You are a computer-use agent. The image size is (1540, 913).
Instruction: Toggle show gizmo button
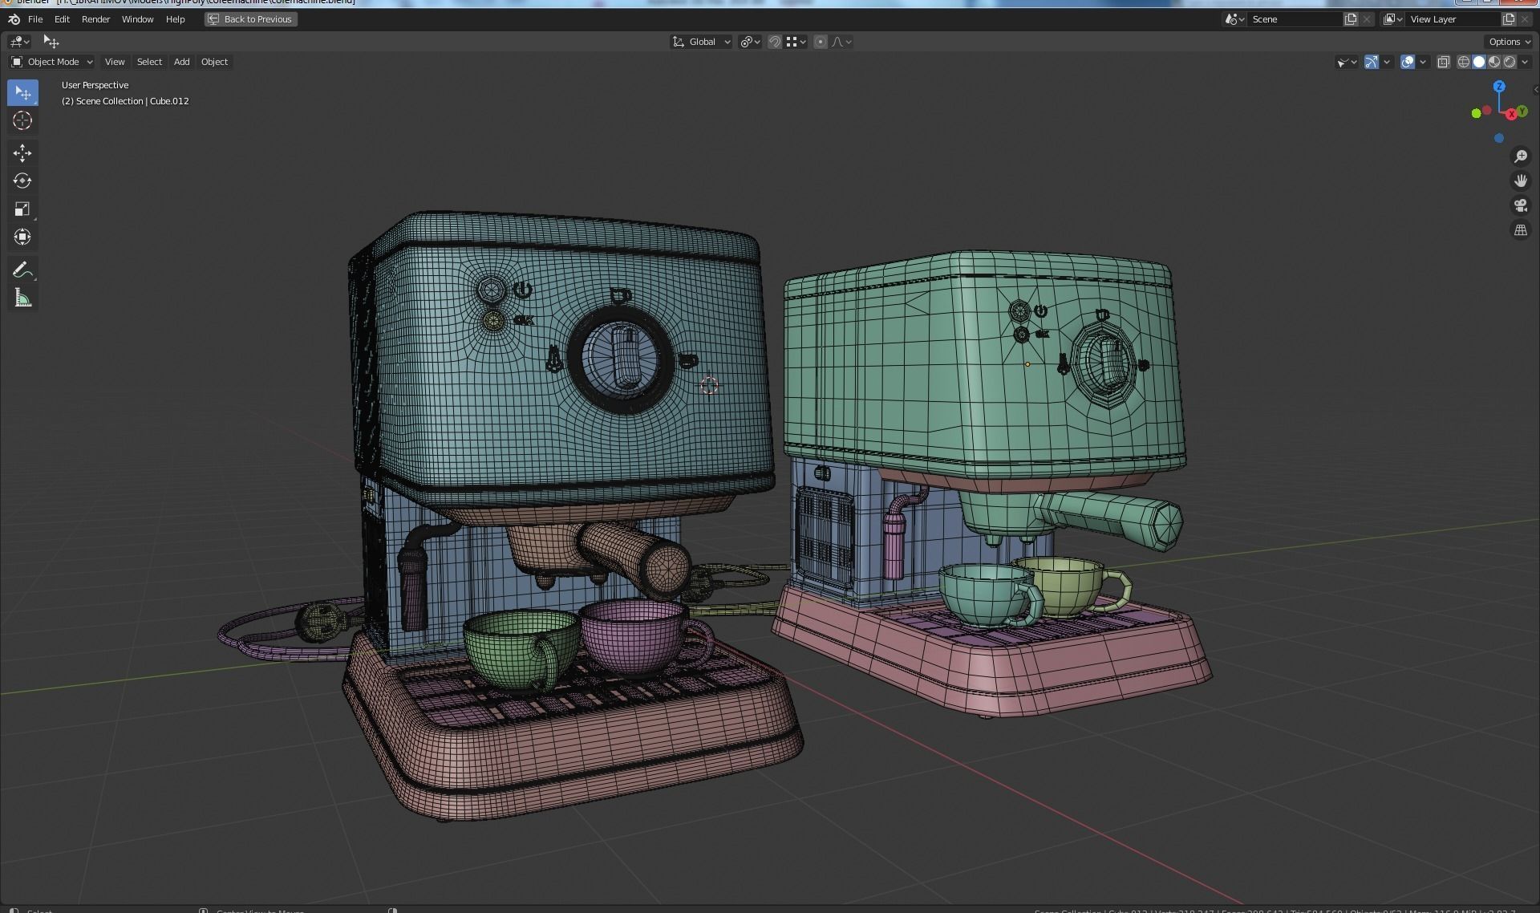[1371, 62]
